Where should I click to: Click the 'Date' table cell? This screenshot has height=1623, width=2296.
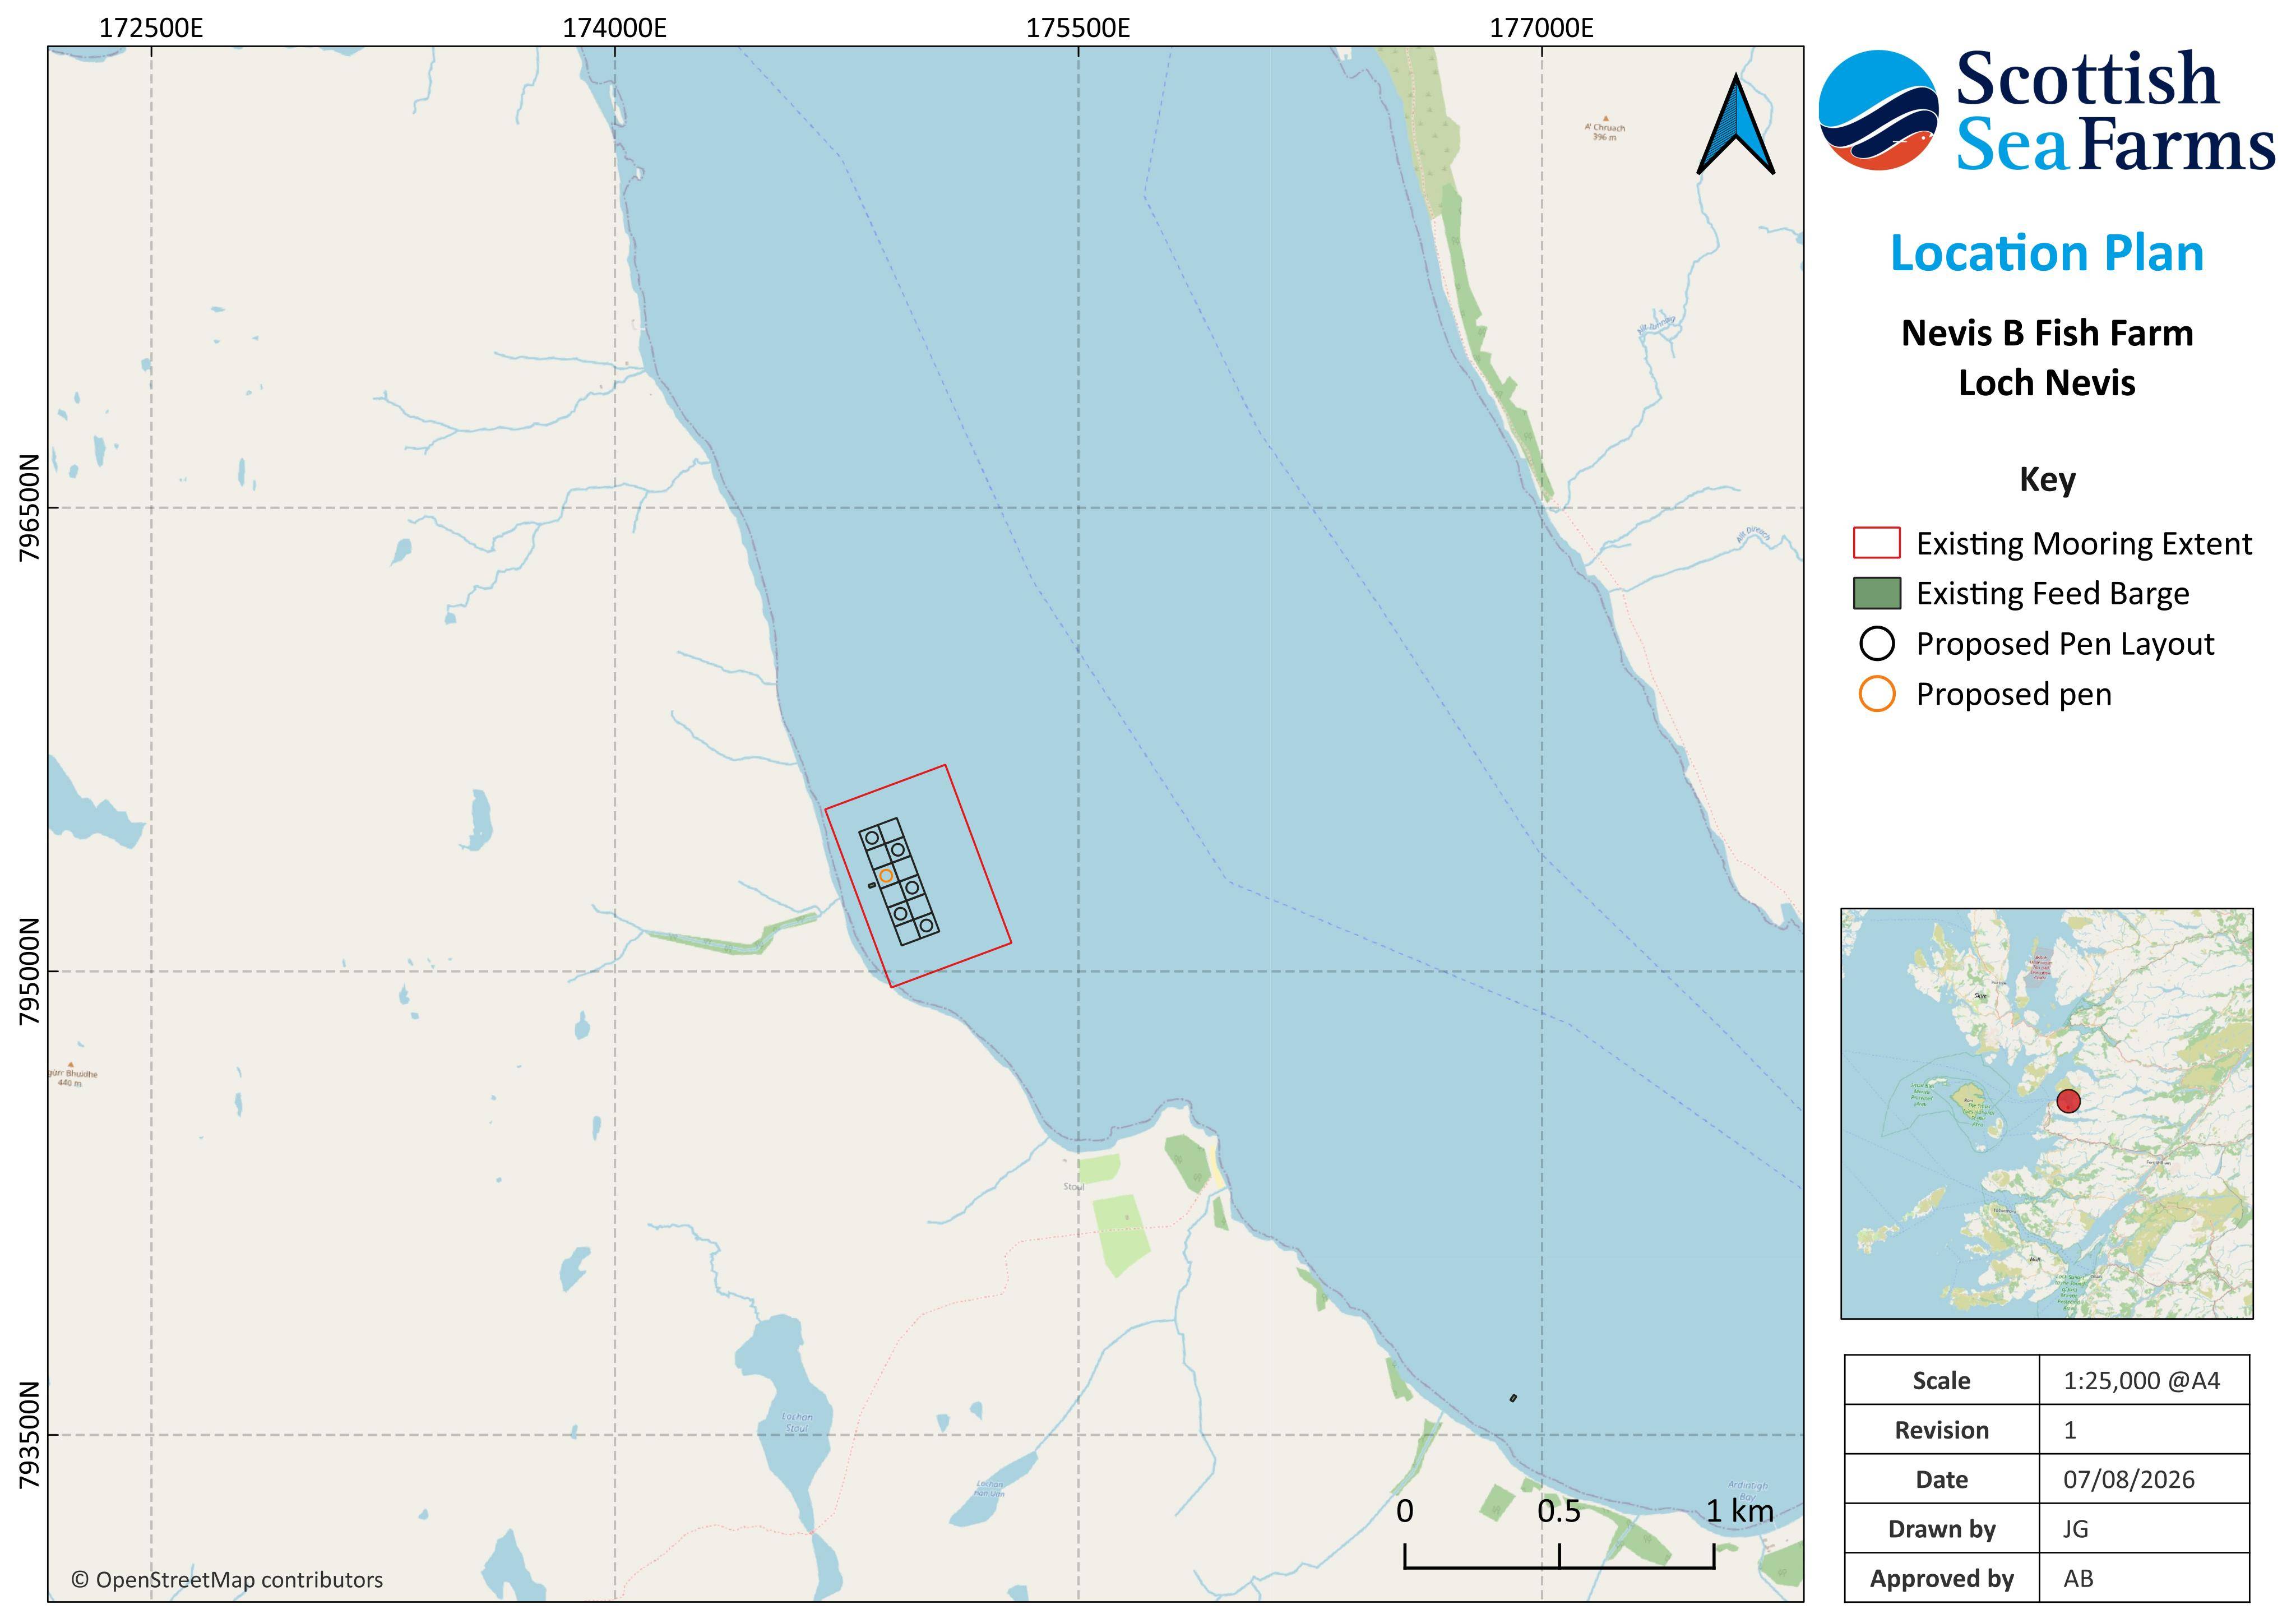pos(1941,1480)
